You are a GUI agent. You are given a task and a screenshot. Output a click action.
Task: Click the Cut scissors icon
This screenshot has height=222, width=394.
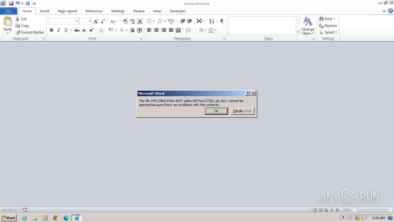click(18, 19)
